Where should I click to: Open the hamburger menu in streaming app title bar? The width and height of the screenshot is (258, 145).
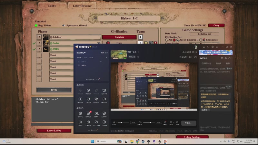click(x=217, y=47)
